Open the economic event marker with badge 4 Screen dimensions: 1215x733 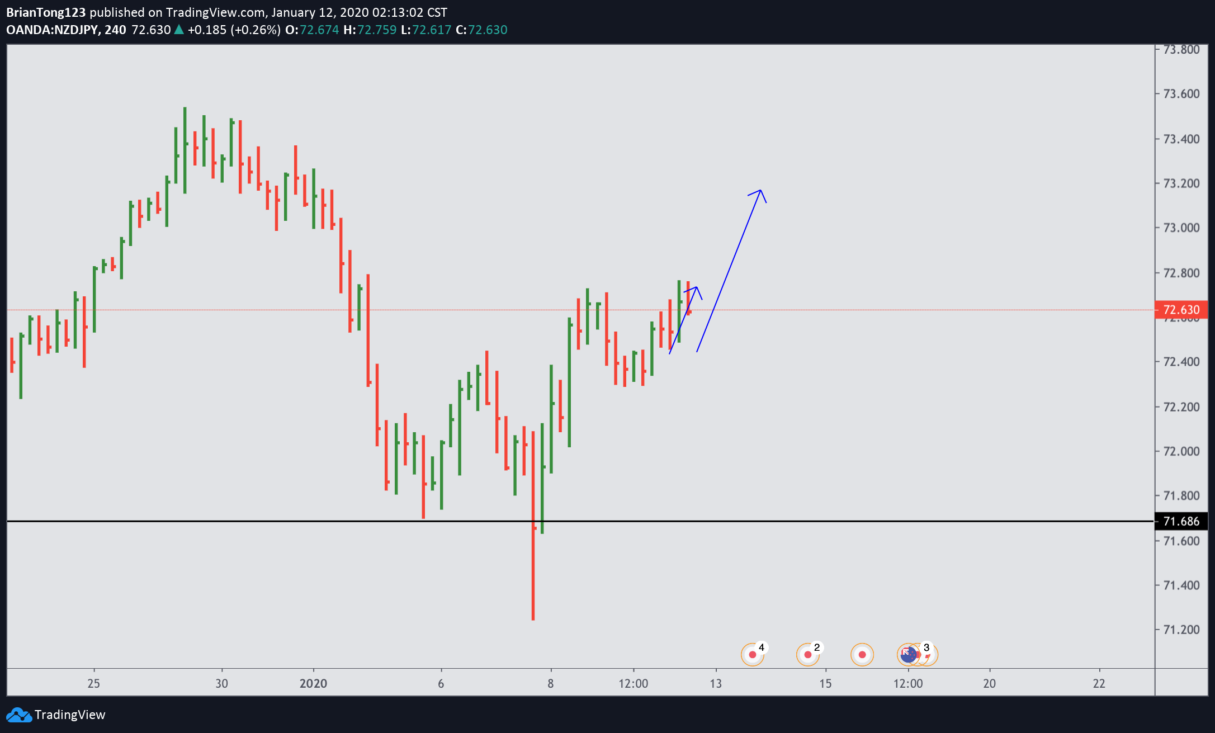click(x=753, y=654)
